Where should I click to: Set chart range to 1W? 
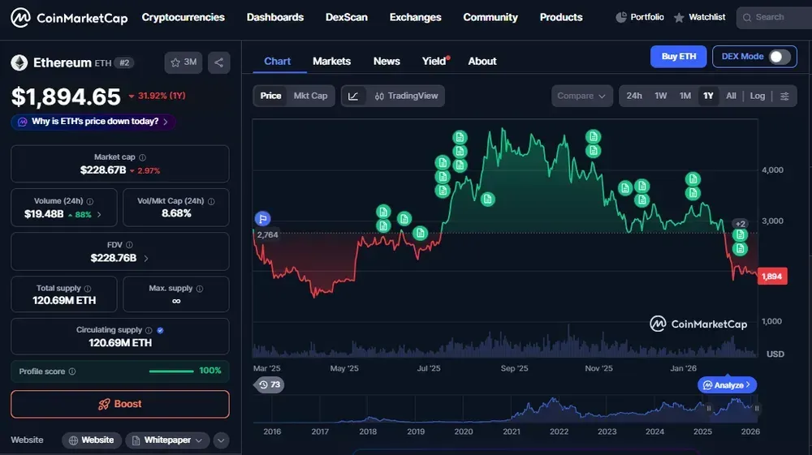(x=660, y=97)
